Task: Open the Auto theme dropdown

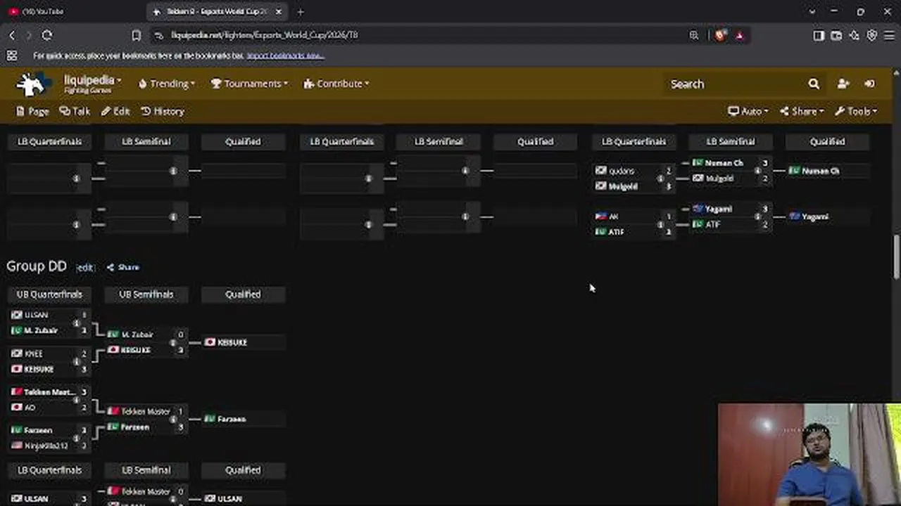Action: coord(748,111)
